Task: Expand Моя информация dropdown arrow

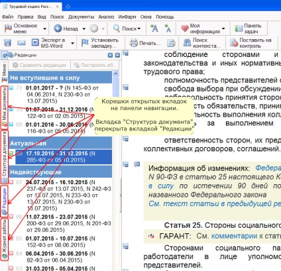Action: (x=223, y=28)
